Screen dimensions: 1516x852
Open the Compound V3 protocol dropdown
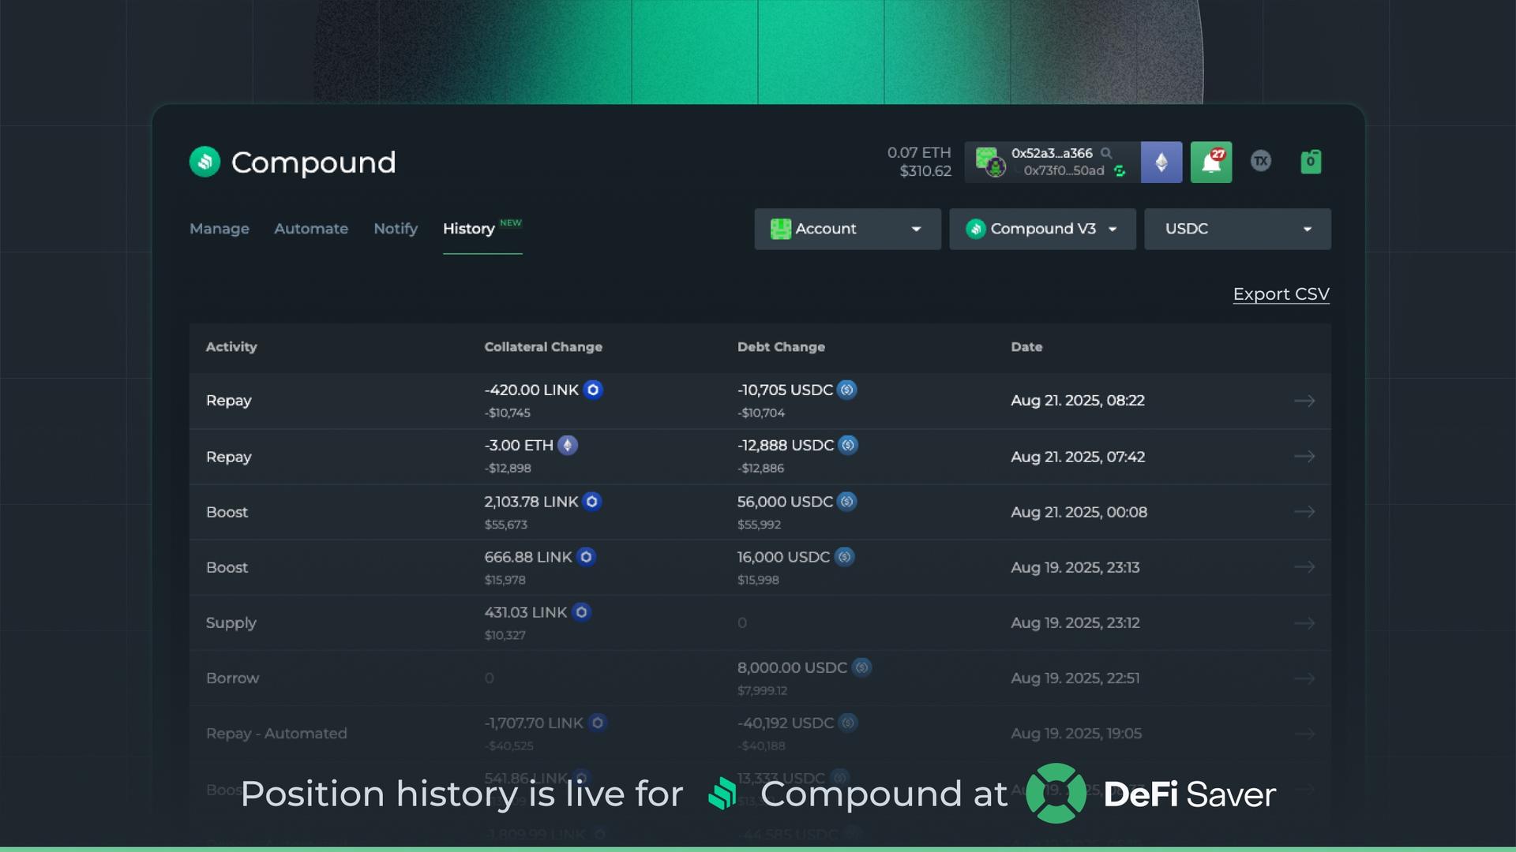(x=1041, y=229)
